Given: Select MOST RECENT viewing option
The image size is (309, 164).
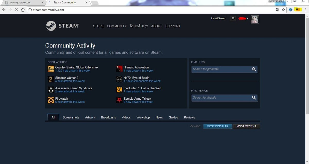Looking at the screenshot, I should click(x=246, y=126).
